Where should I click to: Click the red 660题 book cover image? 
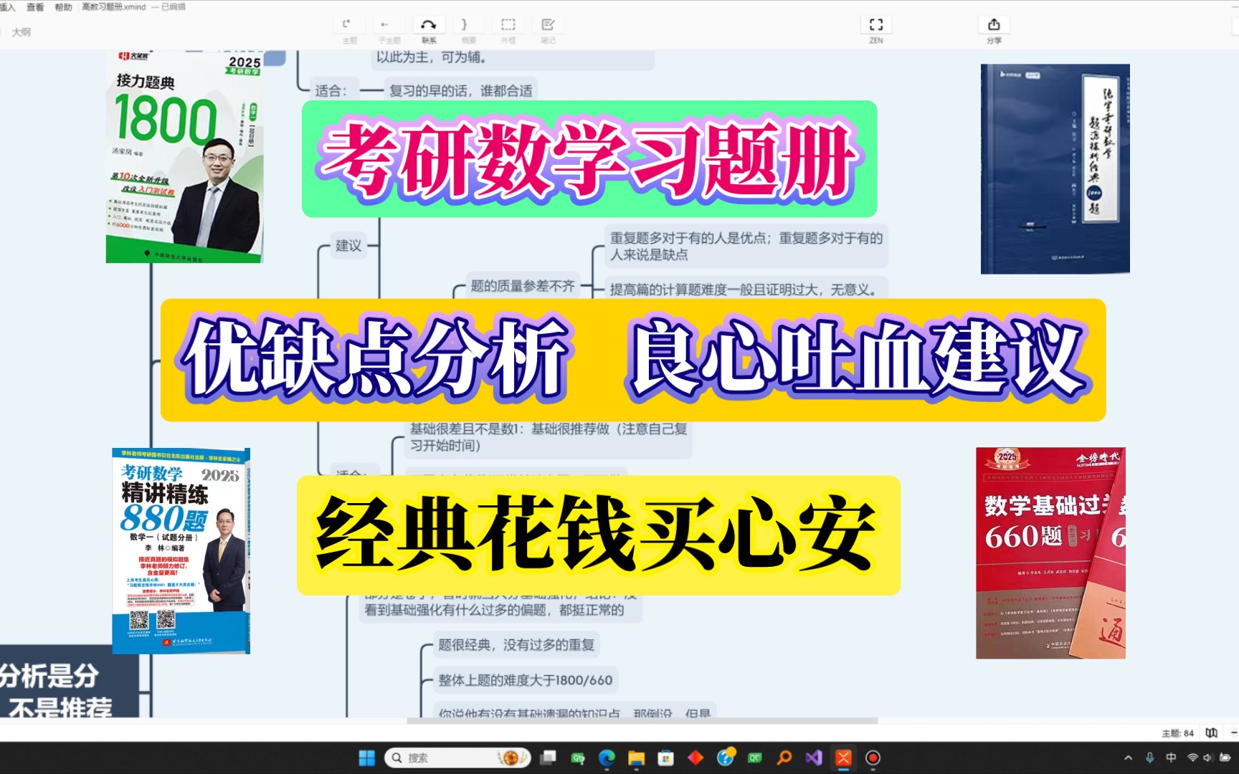point(1050,553)
